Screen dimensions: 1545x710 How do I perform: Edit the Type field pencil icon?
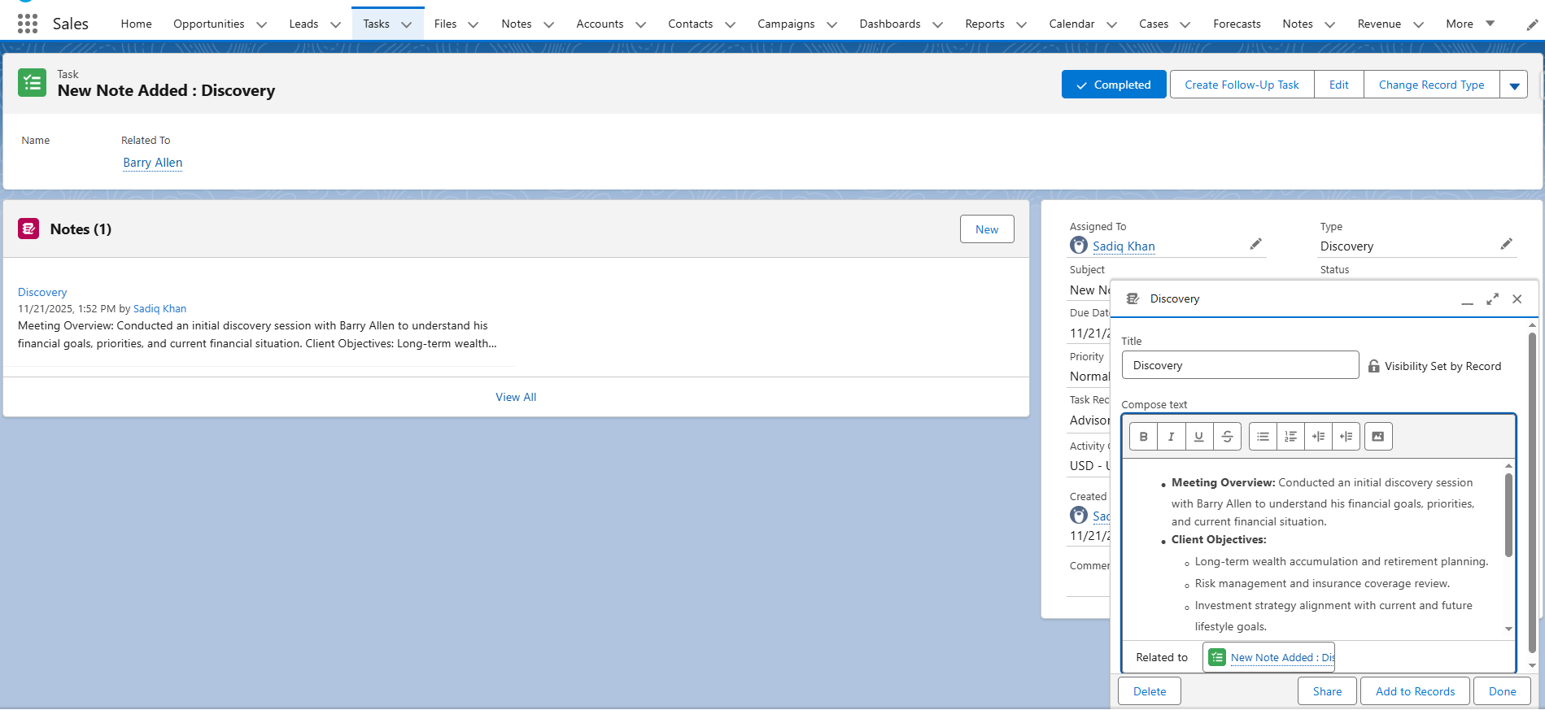tap(1506, 244)
